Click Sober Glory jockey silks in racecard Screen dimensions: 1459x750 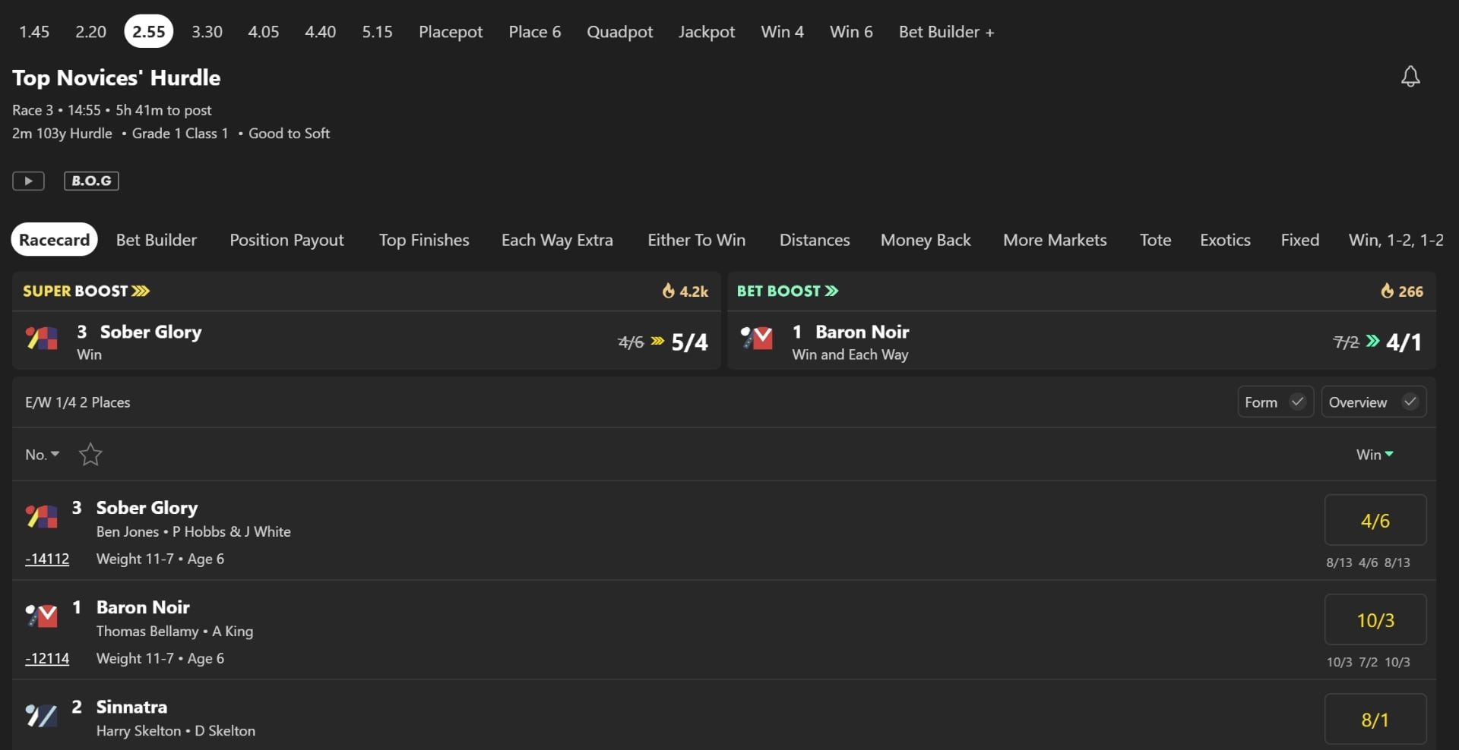click(x=42, y=517)
